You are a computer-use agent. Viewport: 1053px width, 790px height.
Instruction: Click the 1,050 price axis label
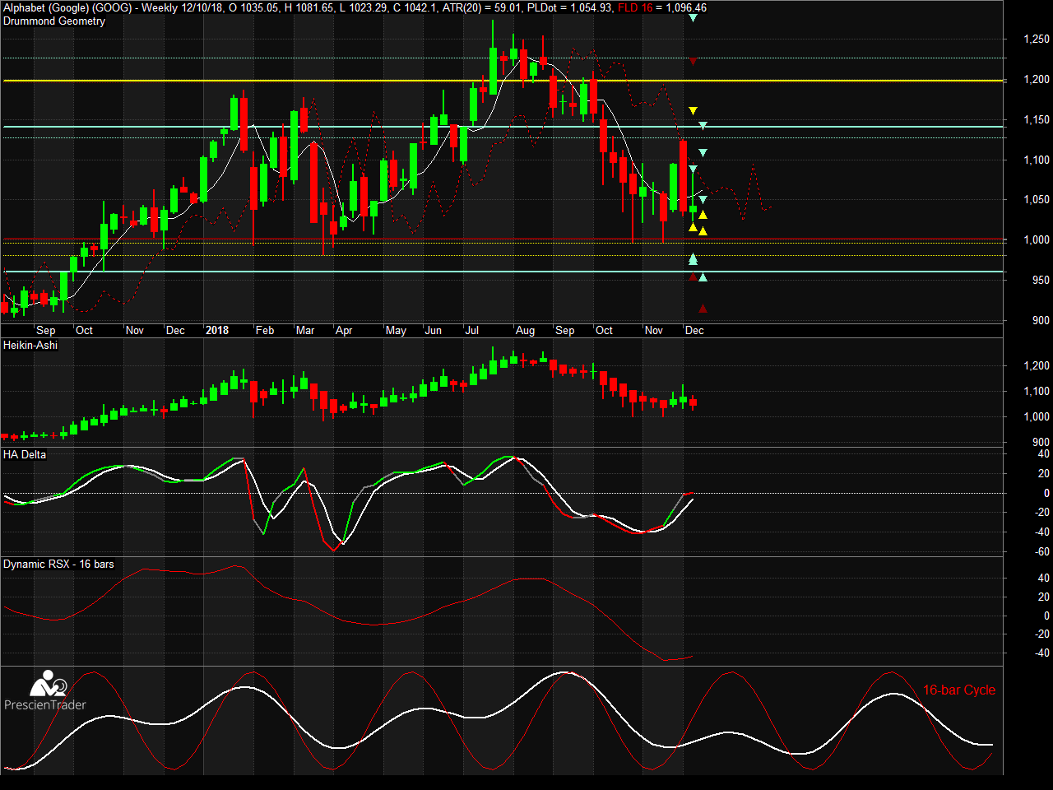1037,199
